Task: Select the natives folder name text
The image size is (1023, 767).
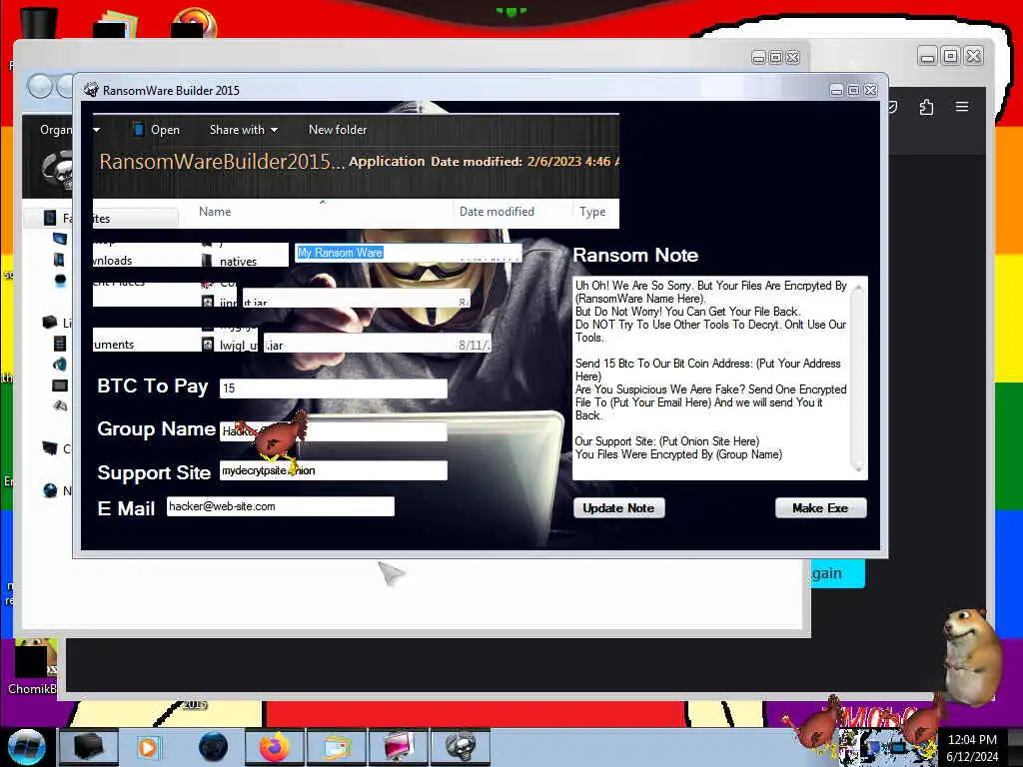Action: 238,262
